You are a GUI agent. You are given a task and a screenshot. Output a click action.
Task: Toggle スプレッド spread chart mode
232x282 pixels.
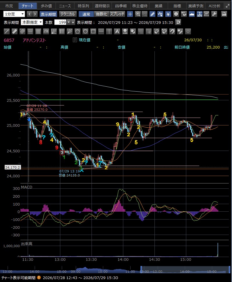point(117,14)
